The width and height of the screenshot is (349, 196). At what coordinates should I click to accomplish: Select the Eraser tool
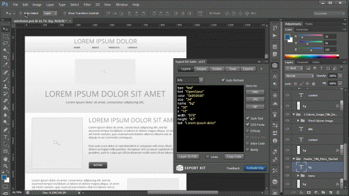pos(5,101)
